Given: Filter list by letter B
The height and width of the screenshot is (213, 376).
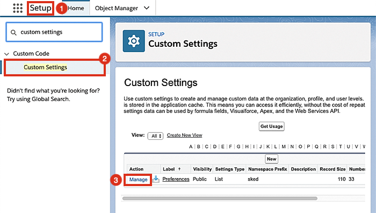Looking at the screenshot, I should coord(199,146).
